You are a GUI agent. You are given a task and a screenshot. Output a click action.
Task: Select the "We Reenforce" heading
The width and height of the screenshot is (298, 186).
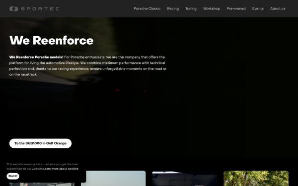pos(51,41)
